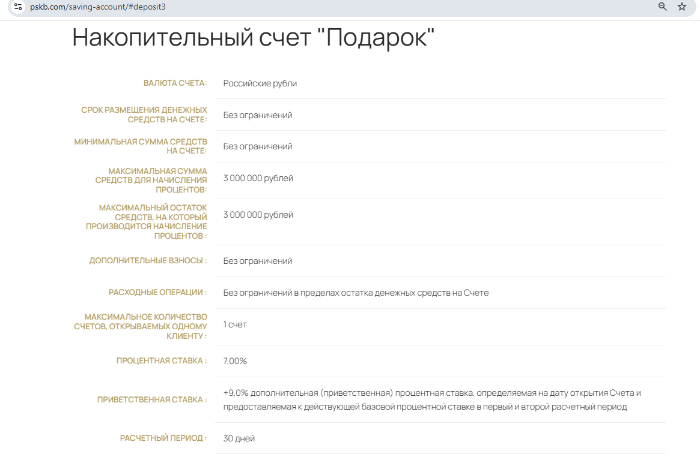Click the heading Накопительный счет "Подарок"
The width and height of the screenshot is (700, 457).
[253, 37]
